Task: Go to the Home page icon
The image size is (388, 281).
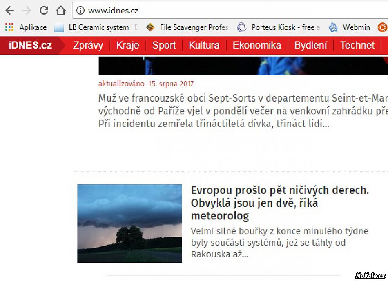Action: (60, 10)
